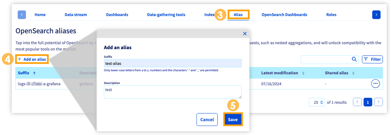Click Add an alias
The width and height of the screenshot is (391, 135).
32,59
